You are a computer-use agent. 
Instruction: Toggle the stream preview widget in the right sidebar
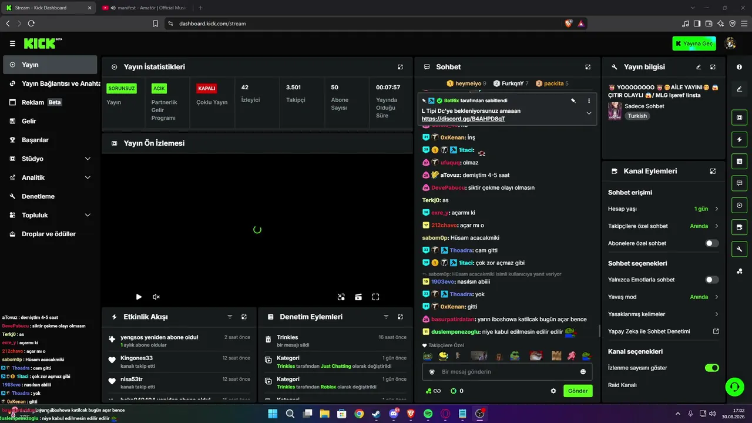point(739,117)
